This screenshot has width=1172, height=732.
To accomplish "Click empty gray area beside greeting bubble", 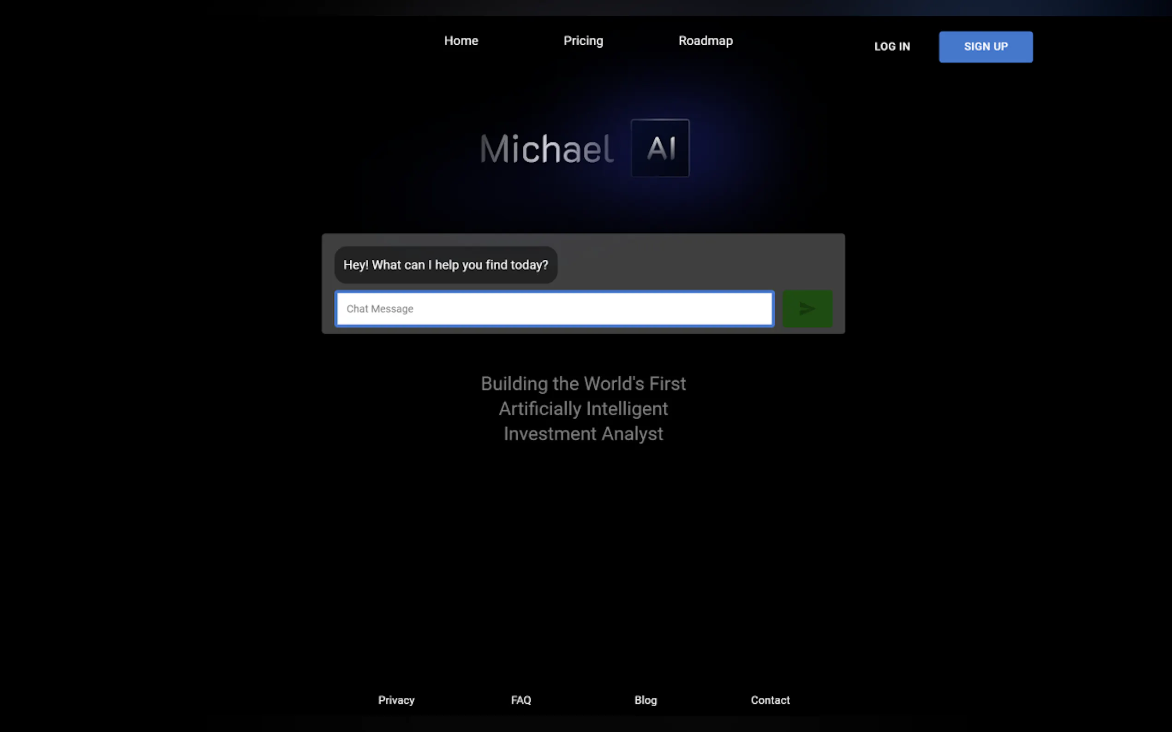I will point(698,264).
